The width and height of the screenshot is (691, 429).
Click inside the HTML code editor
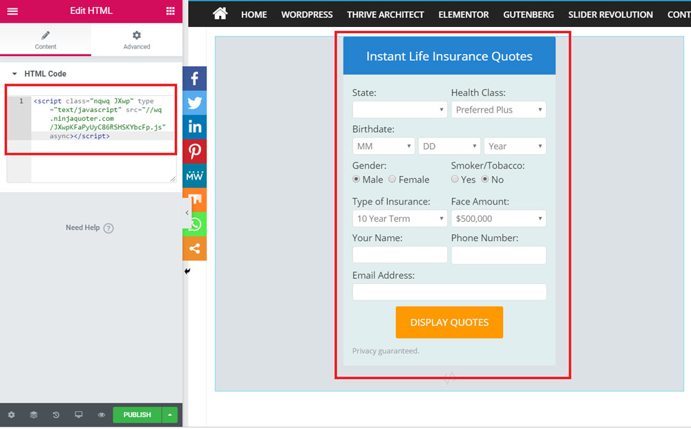(91, 139)
